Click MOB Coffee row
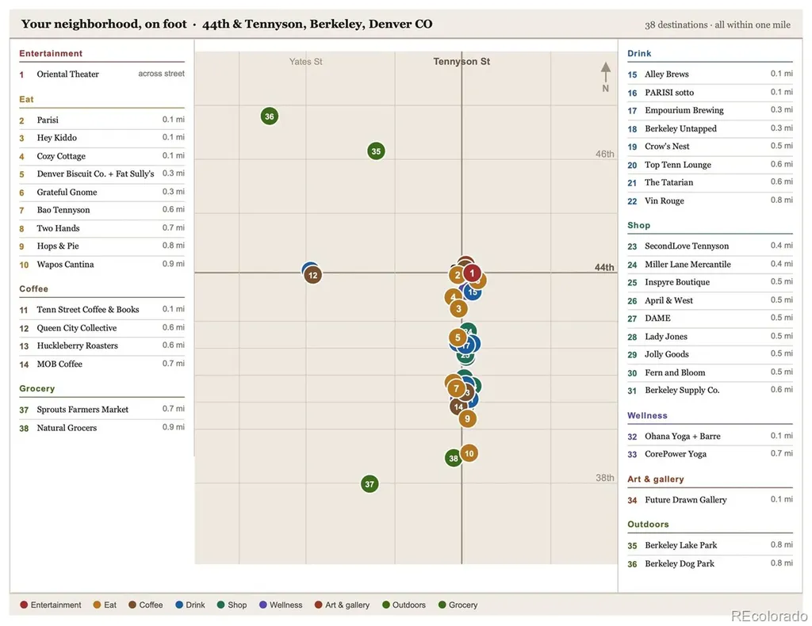Viewport: 812px width, 626px height. tap(102, 364)
